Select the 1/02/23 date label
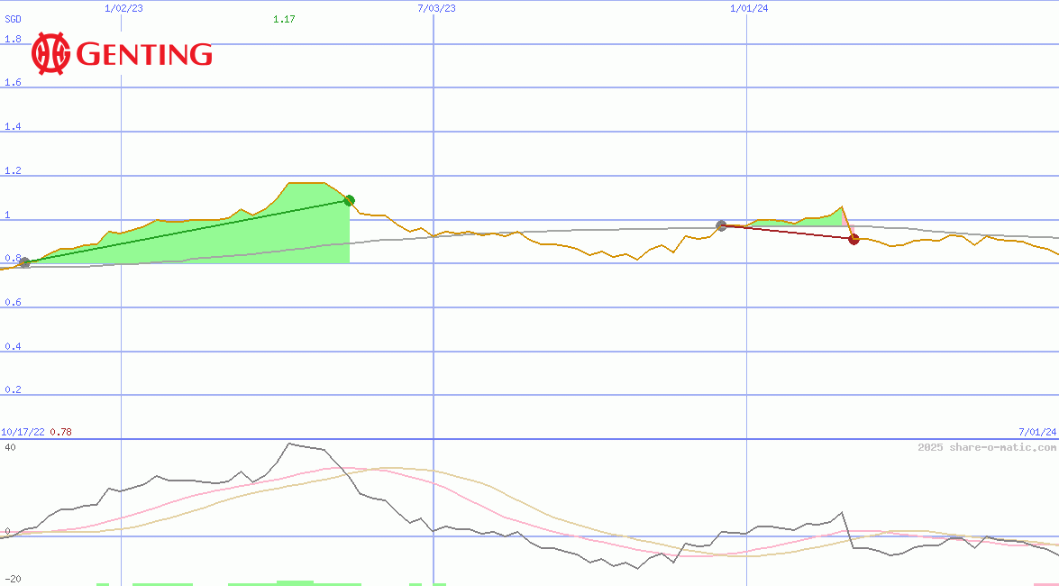Image resolution: width=1059 pixels, height=586 pixels. (x=122, y=8)
